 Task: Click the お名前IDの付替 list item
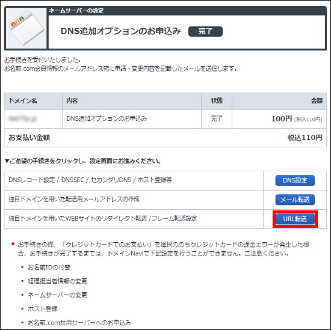[x=49, y=267]
